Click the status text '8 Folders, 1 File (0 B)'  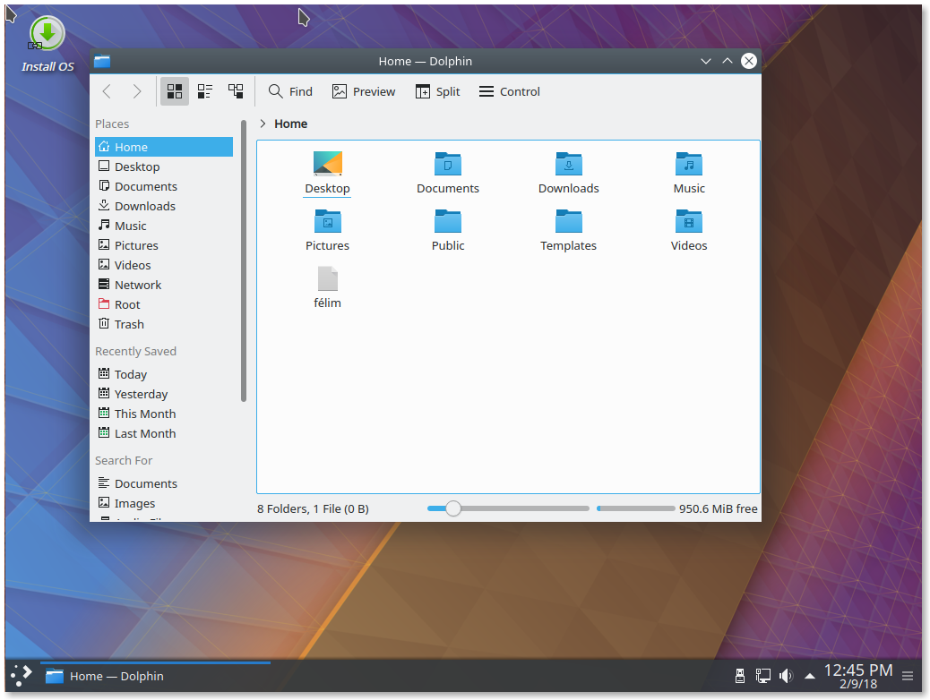pos(313,508)
